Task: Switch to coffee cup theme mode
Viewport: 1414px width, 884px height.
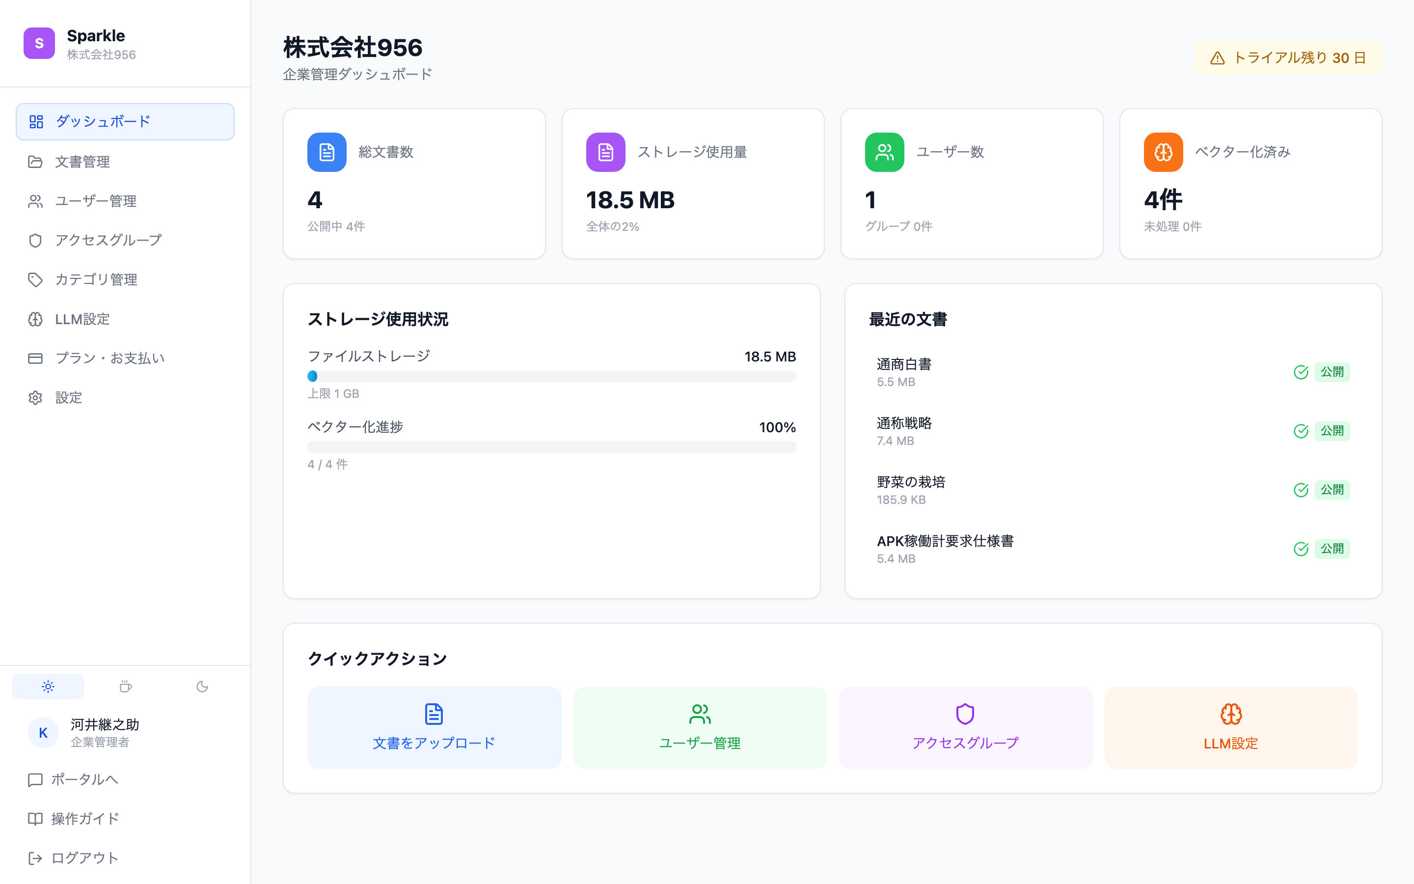Action: click(125, 687)
